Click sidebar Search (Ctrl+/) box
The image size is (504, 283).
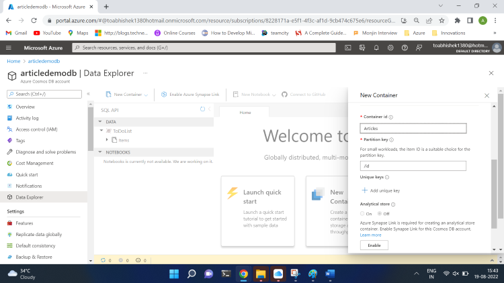(x=44, y=94)
